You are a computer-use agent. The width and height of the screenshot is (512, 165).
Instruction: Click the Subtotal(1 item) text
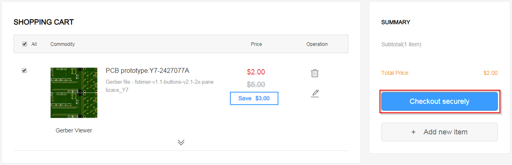click(401, 44)
